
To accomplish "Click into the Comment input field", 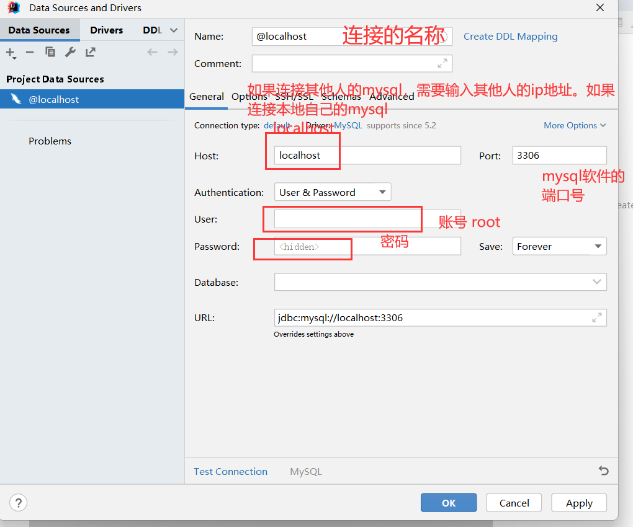I will [x=352, y=63].
